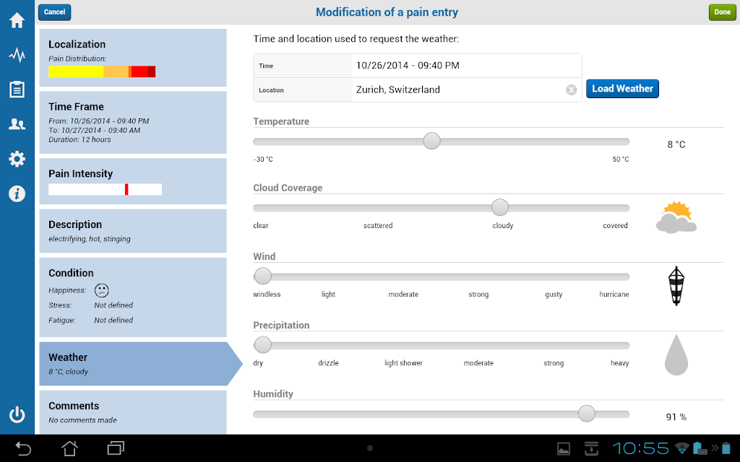This screenshot has height=462, width=740.
Task: Set precipitation to 'light shower' label
Action: click(403, 363)
